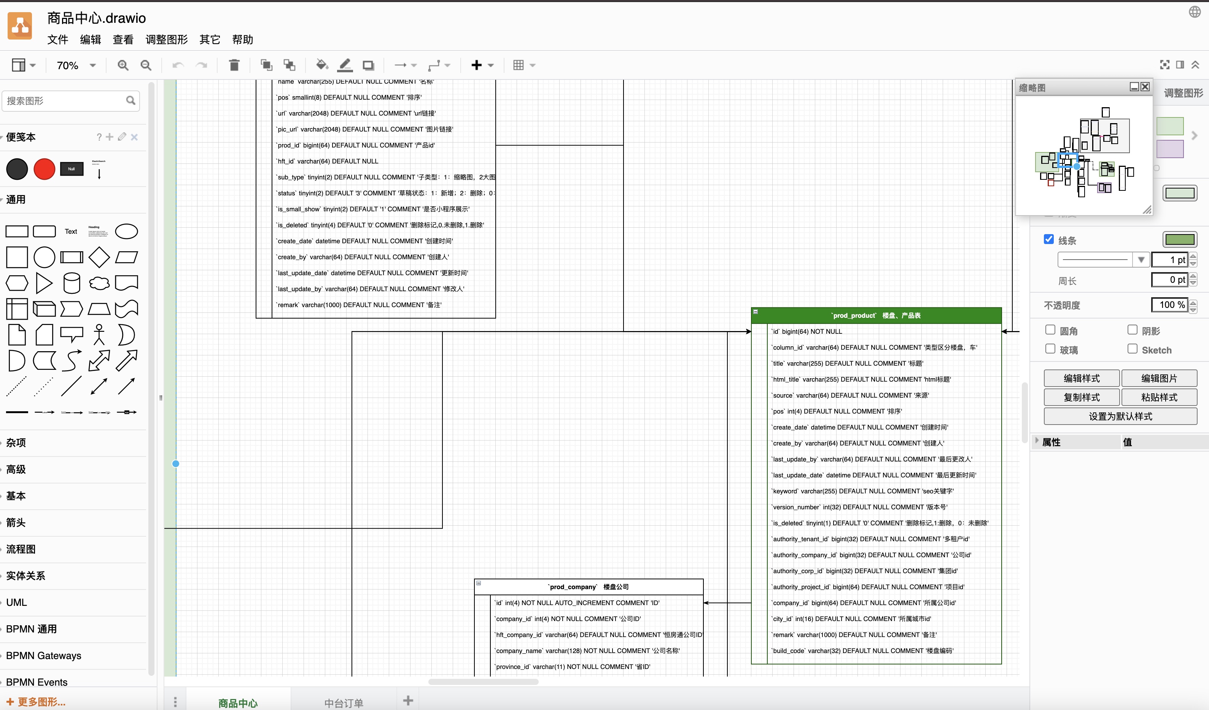The width and height of the screenshot is (1209, 710).
Task: Expand the 实体关系 shape category
Action: (x=25, y=576)
